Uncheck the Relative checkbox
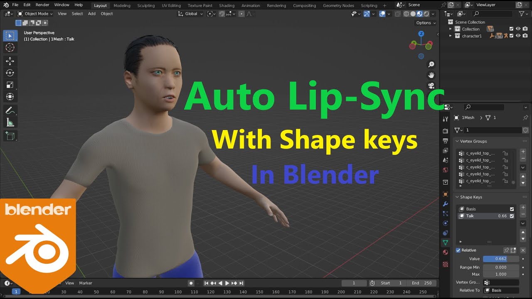 pyautogui.click(x=458, y=250)
